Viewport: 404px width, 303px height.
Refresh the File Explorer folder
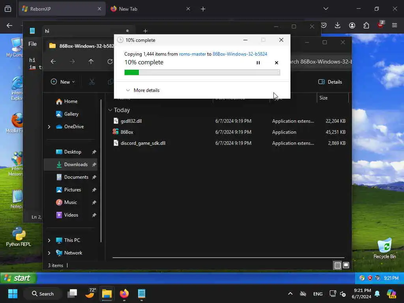click(110, 61)
